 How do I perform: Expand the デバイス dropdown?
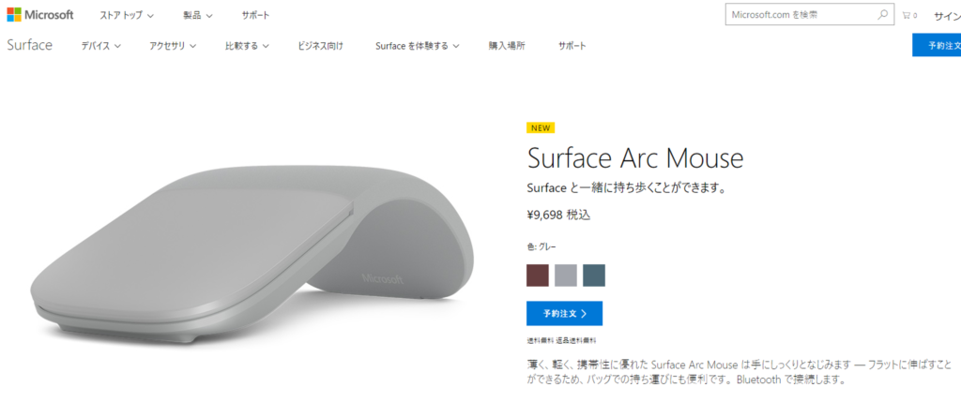point(101,46)
